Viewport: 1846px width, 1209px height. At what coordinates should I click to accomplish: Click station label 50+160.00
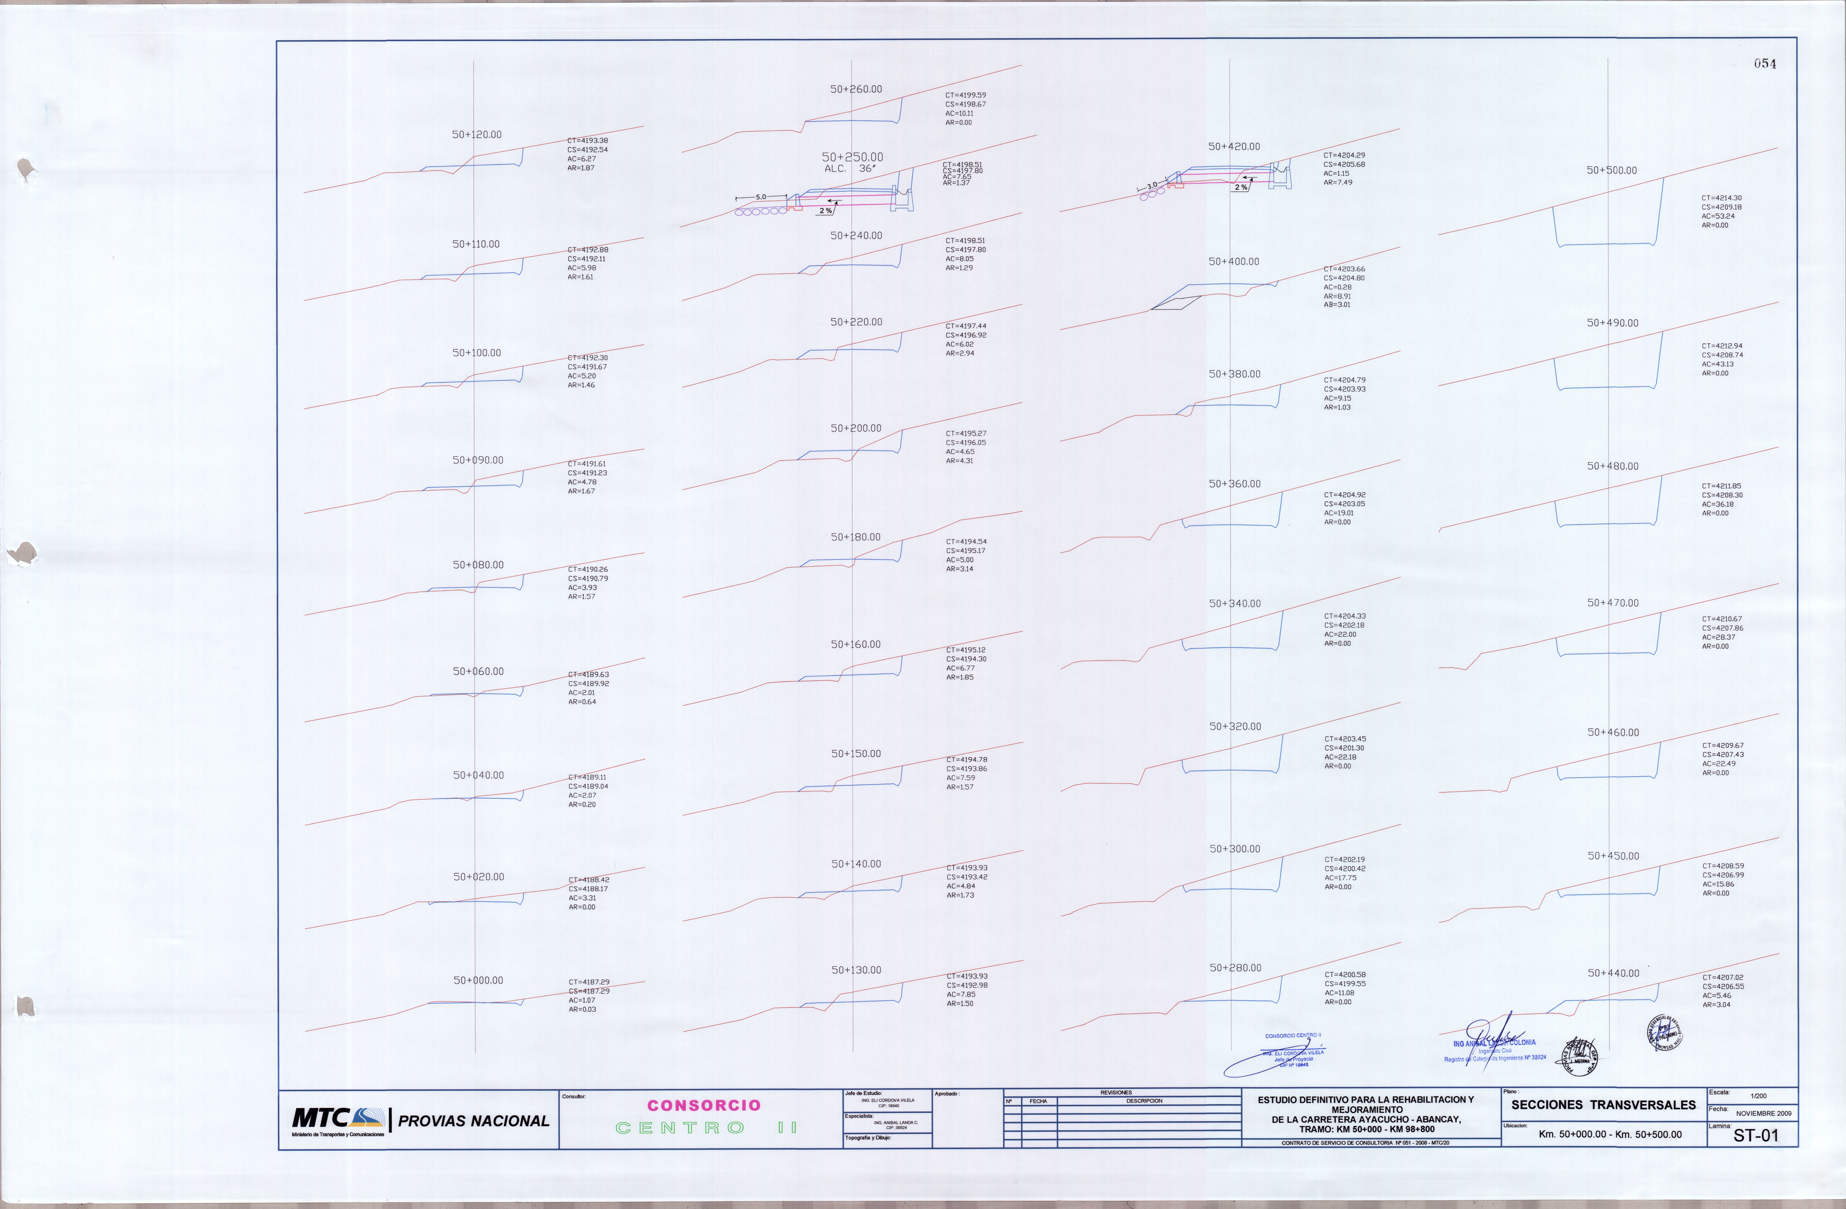tap(856, 644)
